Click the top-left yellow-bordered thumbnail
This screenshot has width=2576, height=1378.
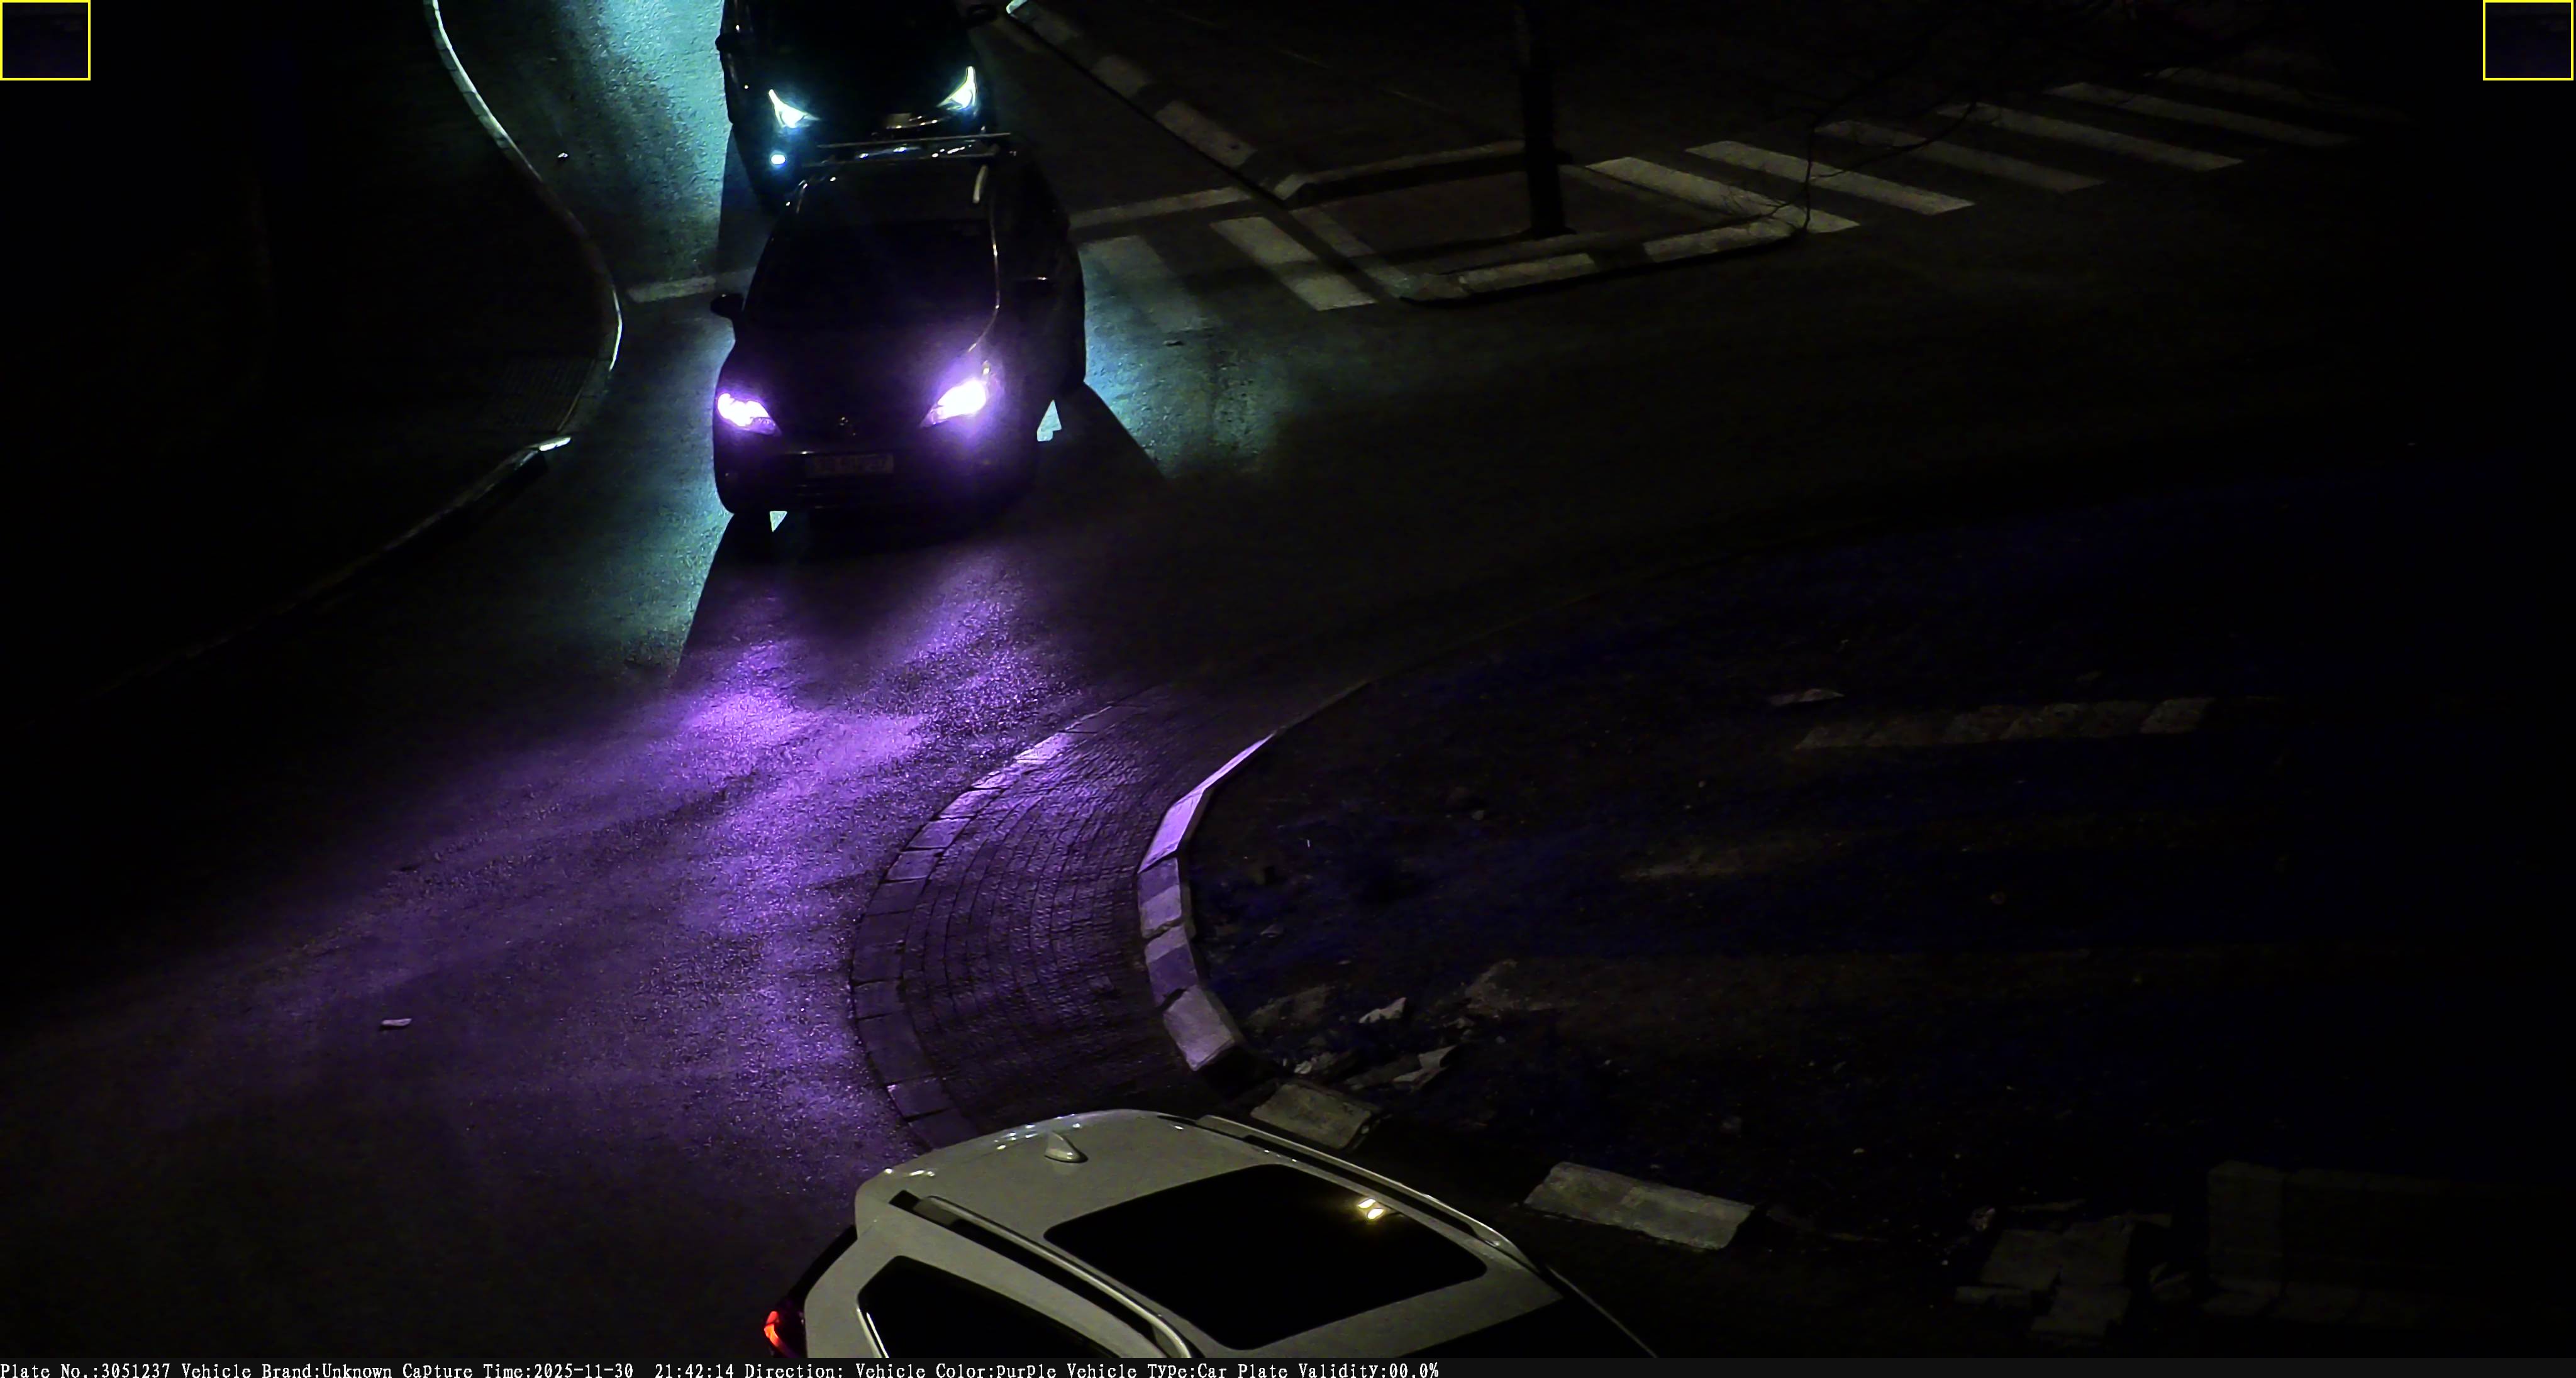pyautogui.click(x=45, y=40)
